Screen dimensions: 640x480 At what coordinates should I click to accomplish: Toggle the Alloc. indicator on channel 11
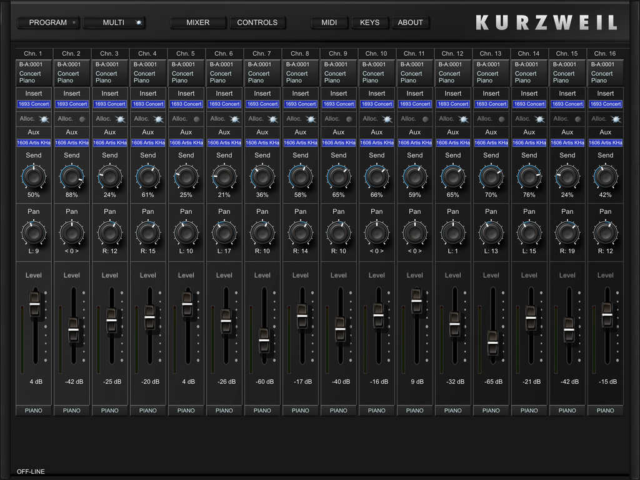tap(425, 119)
